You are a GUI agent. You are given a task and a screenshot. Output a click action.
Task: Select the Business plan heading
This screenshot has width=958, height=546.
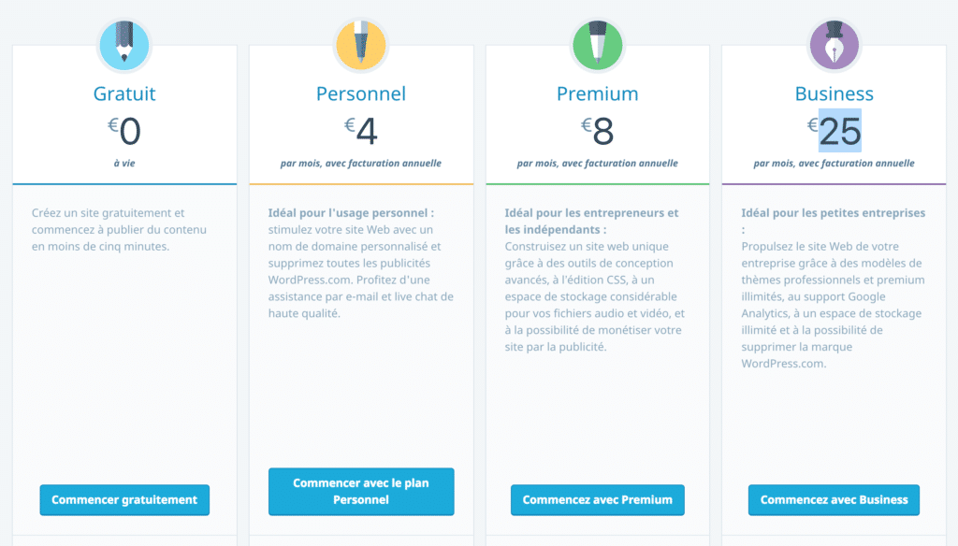(x=834, y=93)
